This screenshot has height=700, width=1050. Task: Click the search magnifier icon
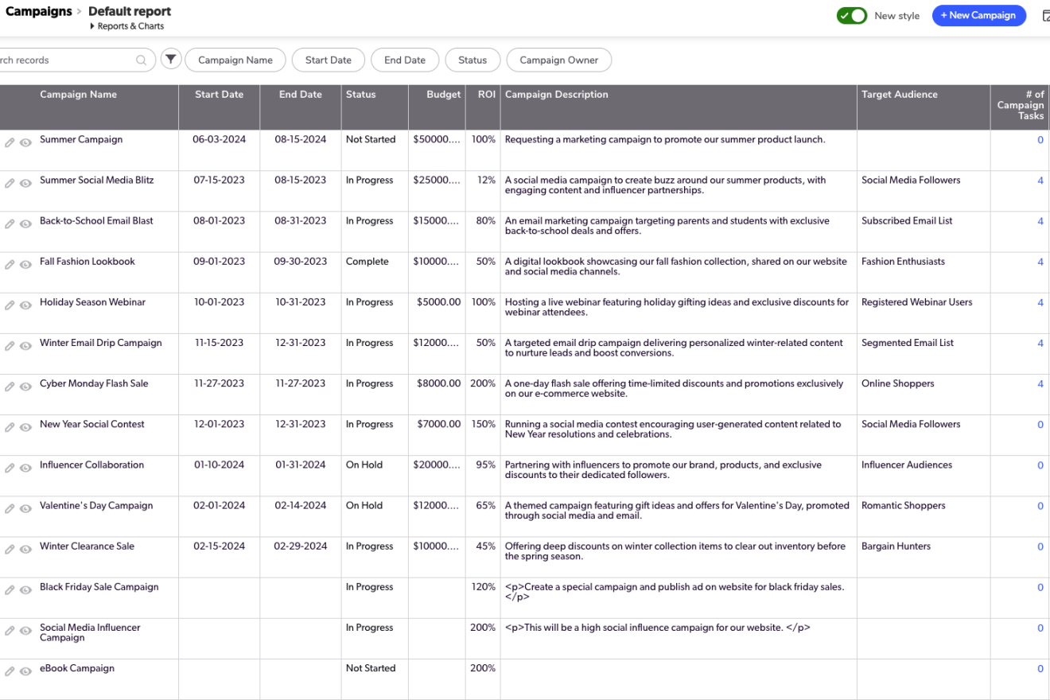point(142,60)
